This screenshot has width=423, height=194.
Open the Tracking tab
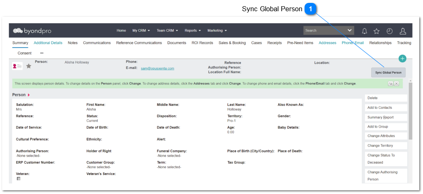(x=404, y=43)
